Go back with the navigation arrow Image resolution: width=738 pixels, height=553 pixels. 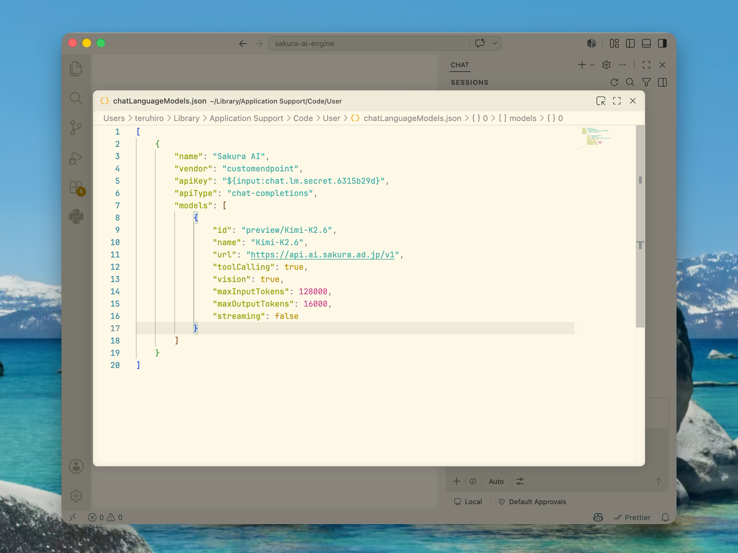(x=243, y=44)
